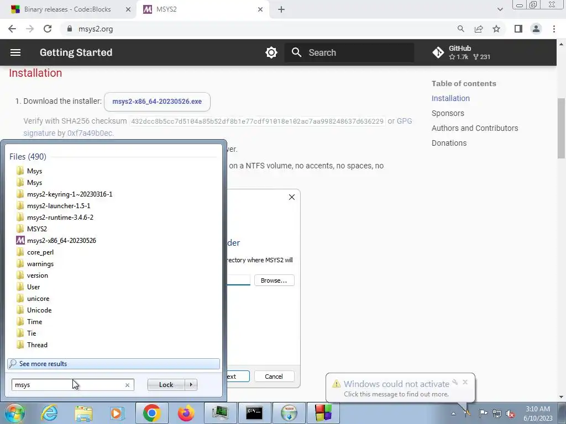Click the Lock button in Start menu
Screen dimensions: 566x424
pyautogui.click(x=166, y=385)
